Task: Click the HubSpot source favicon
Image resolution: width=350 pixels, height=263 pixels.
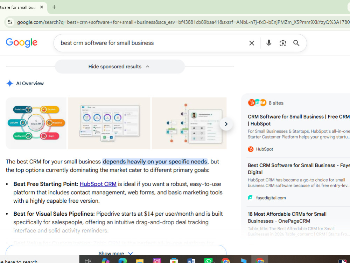Action: click(251, 149)
